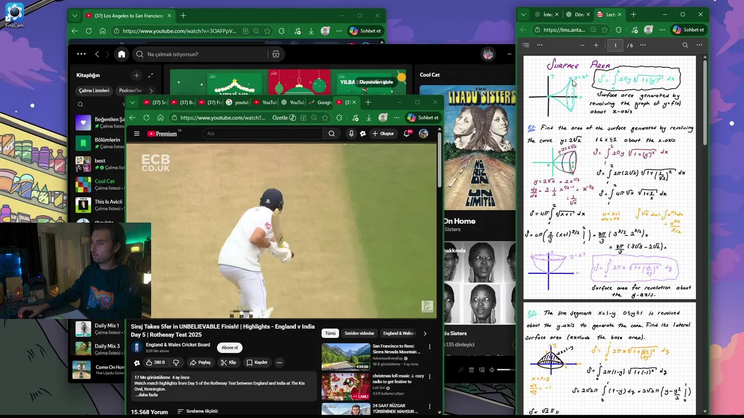
Task: Open Spotify library search magnifier
Action: pyautogui.click(x=80, y=105)
